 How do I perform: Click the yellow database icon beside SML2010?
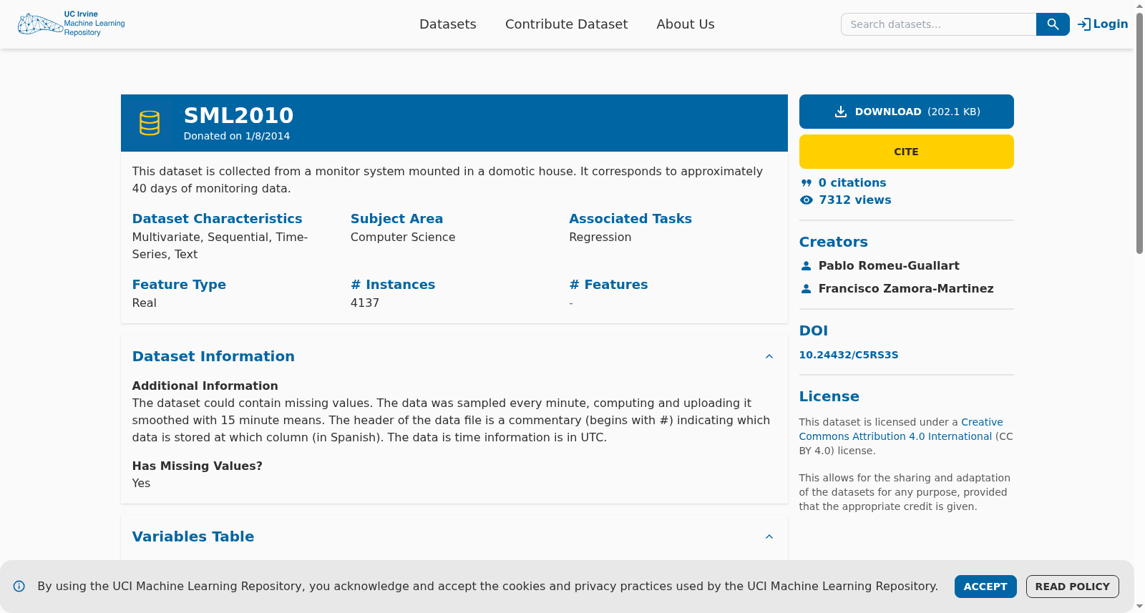pos(150,123)
